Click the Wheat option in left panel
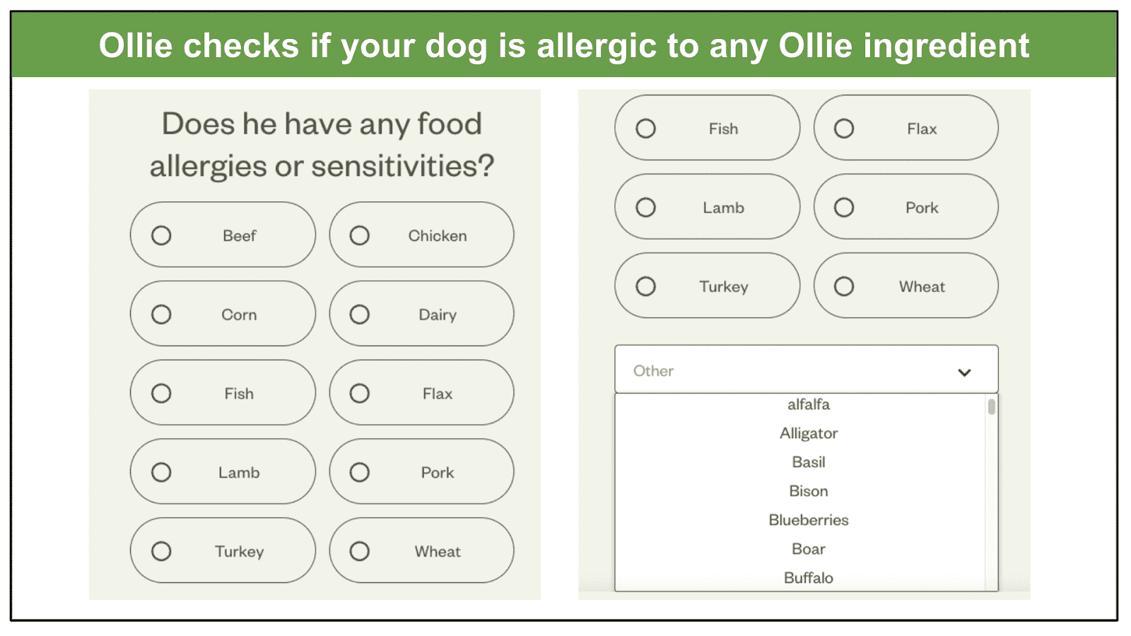The width and height of the screenshot is (1131, 636). [421, 550]
